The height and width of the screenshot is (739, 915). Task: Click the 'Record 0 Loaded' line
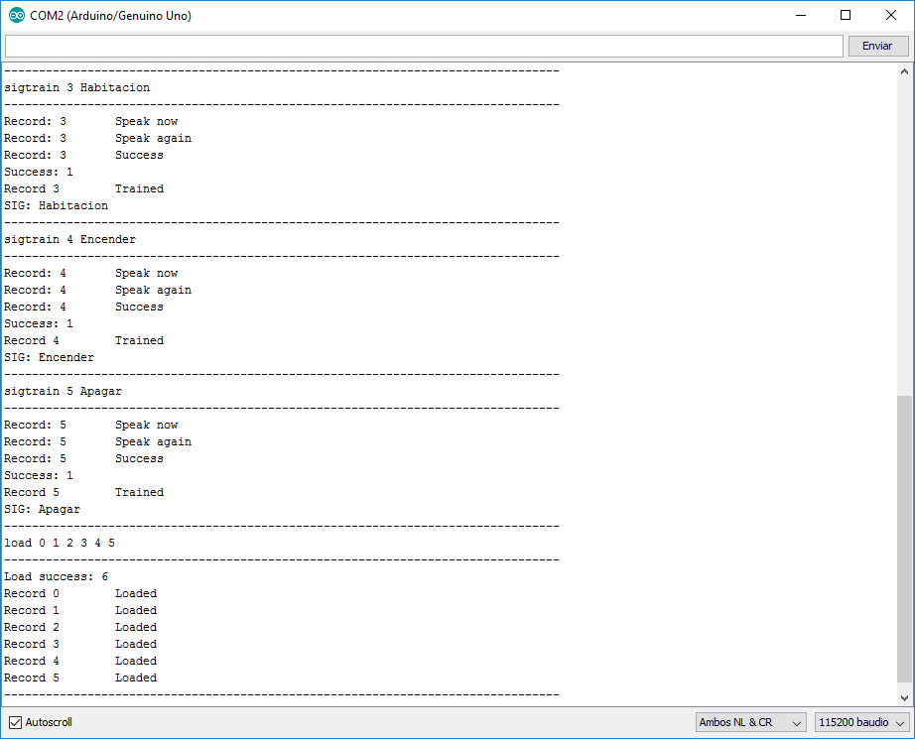click(x=80, y=593)
